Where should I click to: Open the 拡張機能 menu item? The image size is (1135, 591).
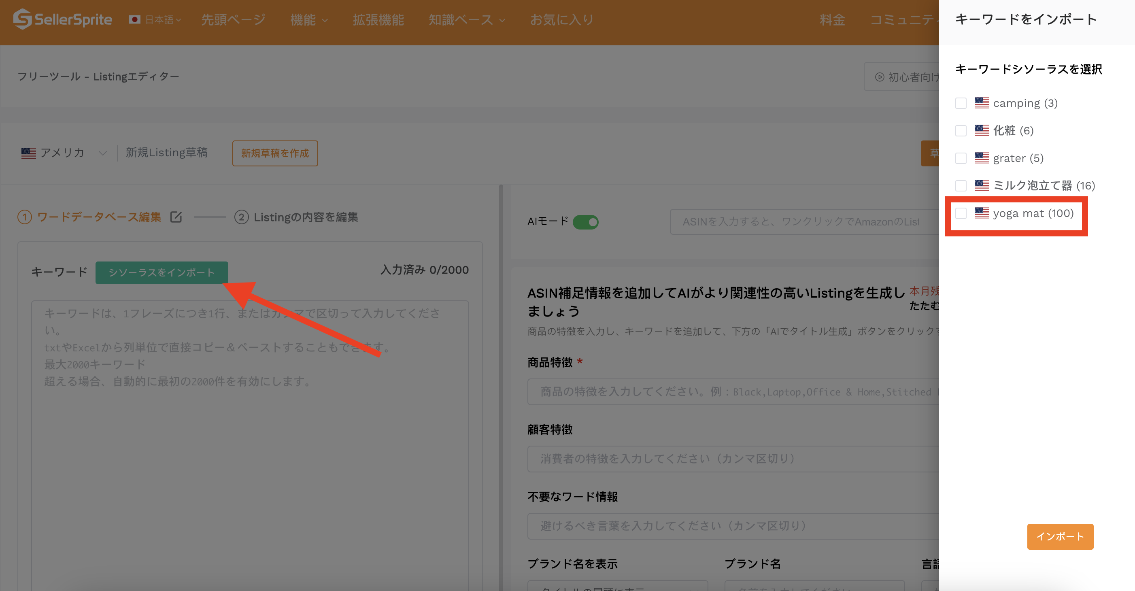[378, 19]
